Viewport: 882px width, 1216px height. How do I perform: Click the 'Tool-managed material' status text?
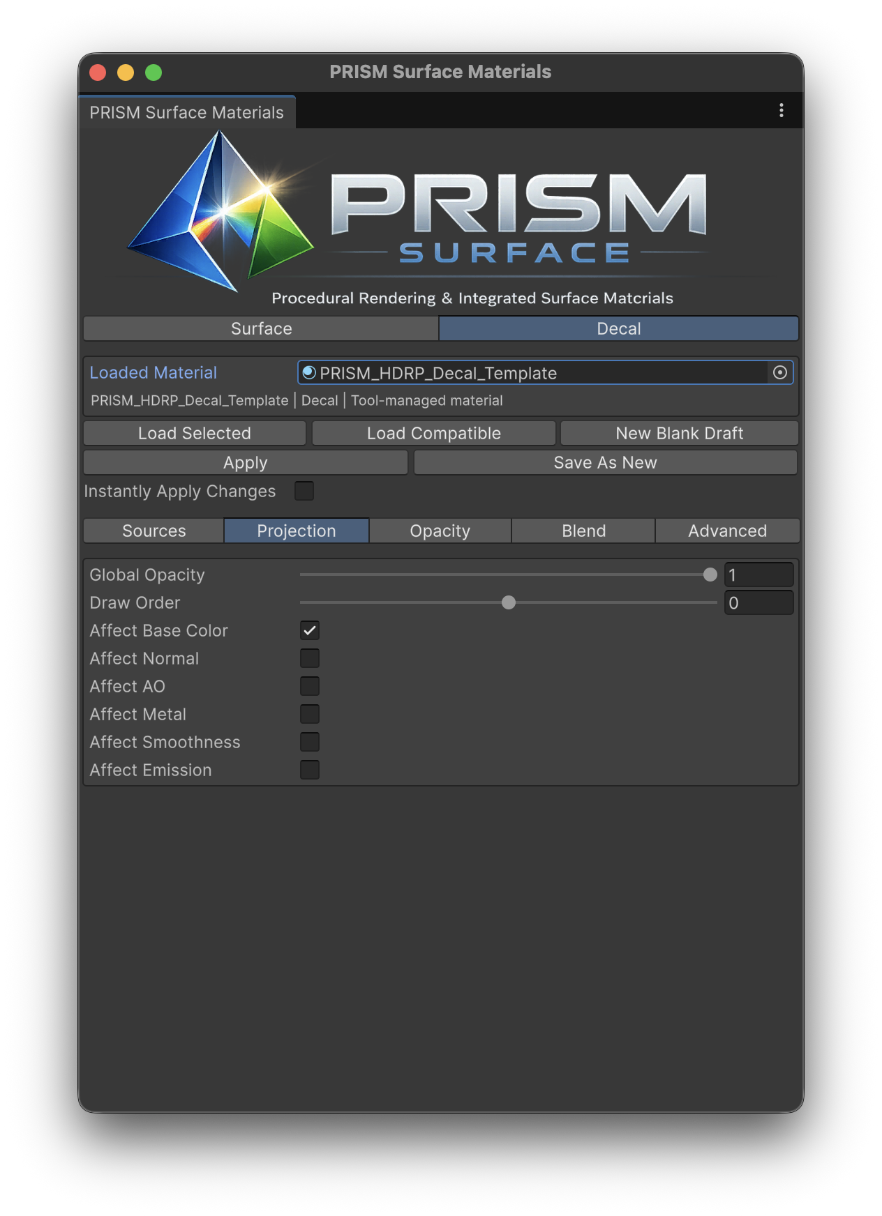(426, 400)
